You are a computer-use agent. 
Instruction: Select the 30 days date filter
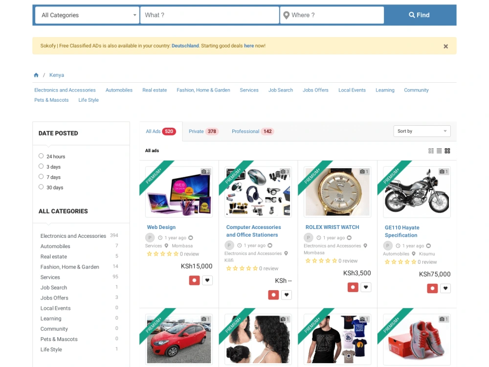pyautogui.click(x=41, y=186)
